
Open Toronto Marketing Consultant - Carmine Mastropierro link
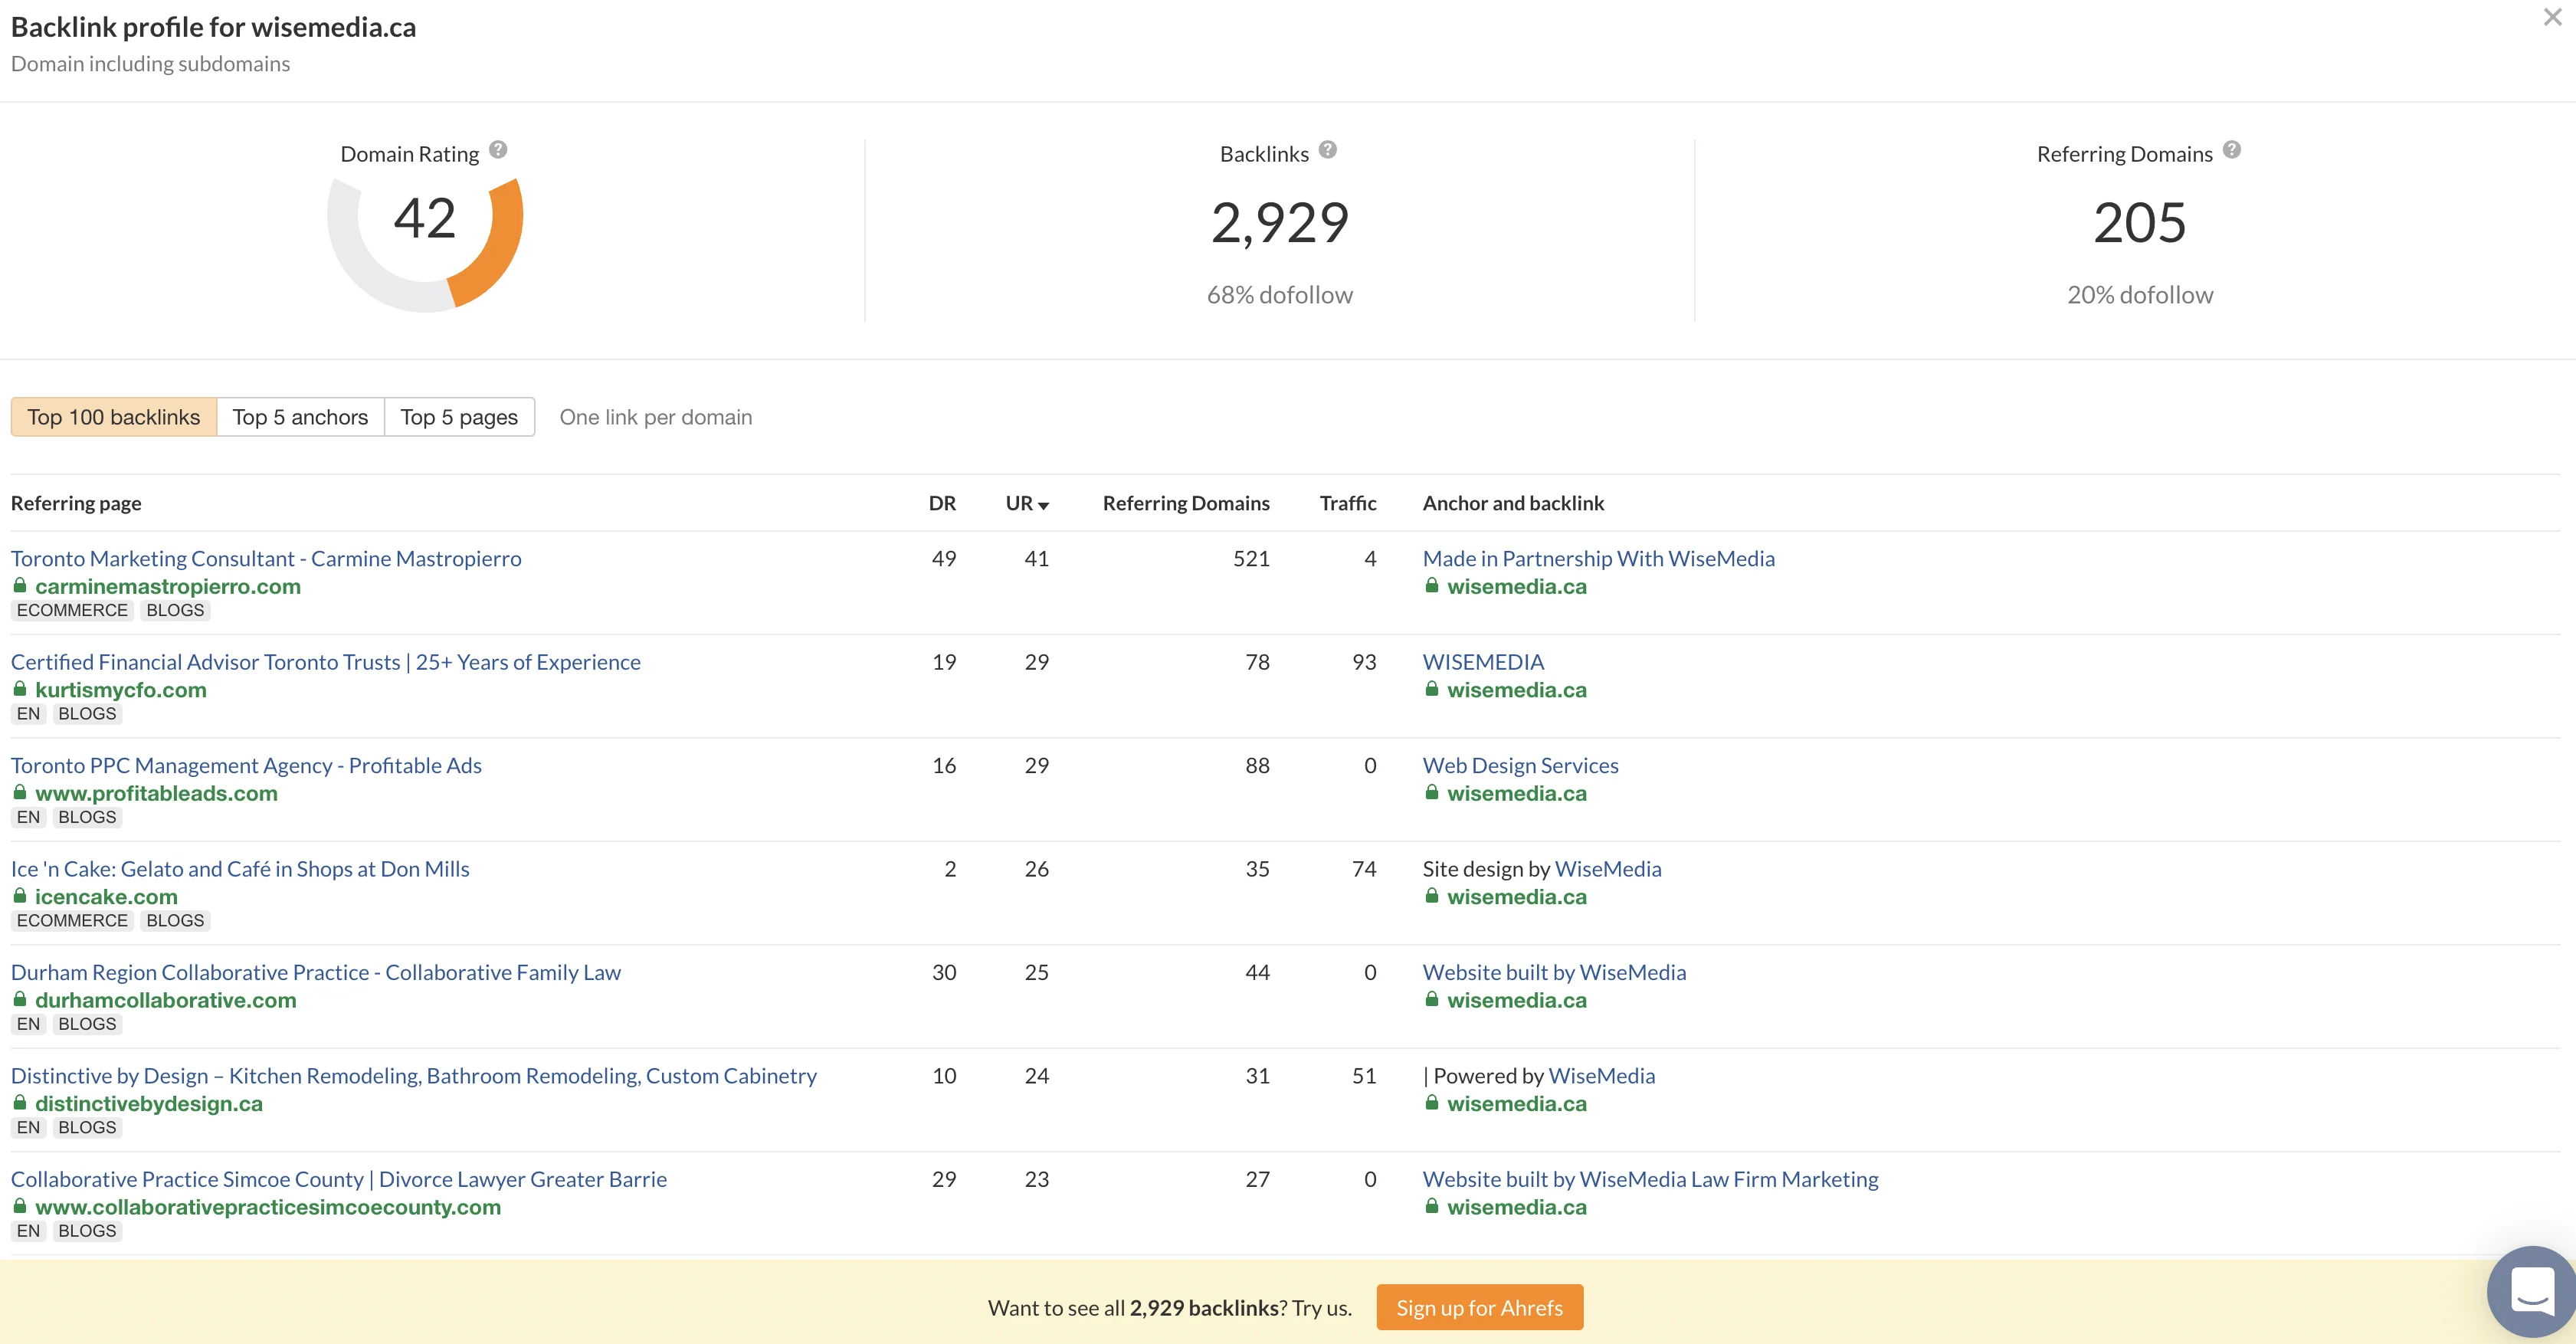[x=266, y=558]
